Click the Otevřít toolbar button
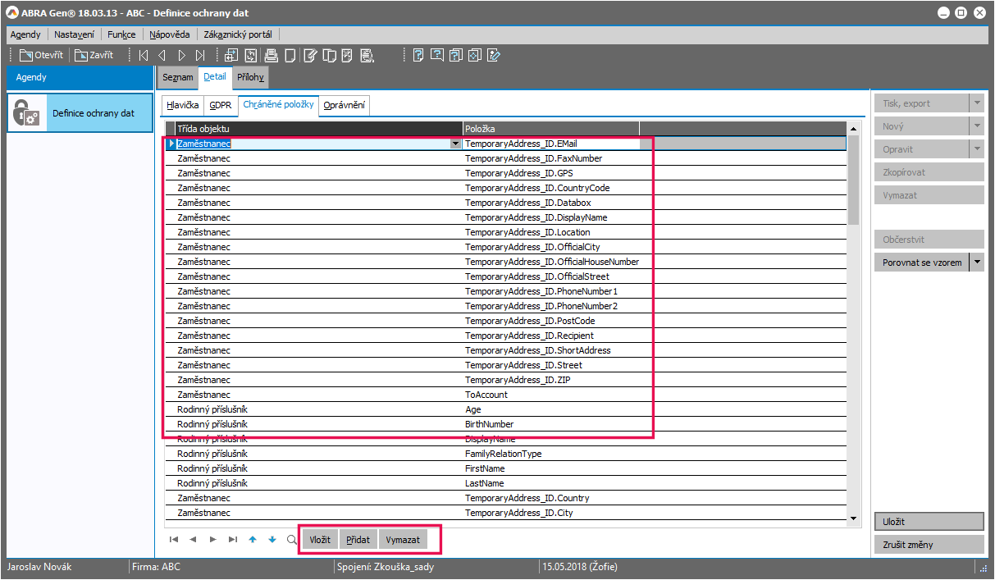This screenshot has width=995, height=580. tap(41, 56)
